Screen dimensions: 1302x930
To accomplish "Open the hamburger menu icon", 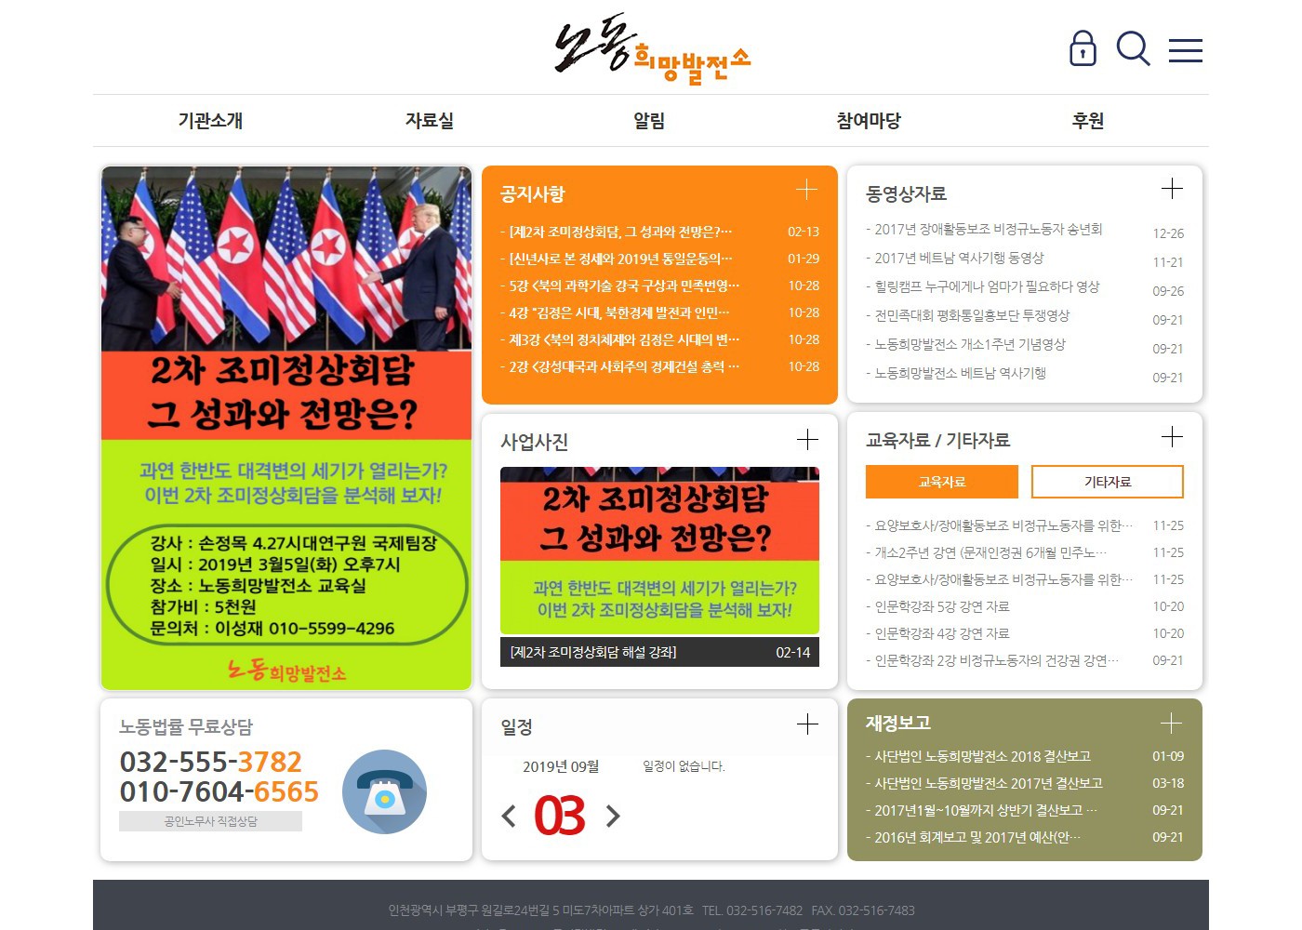I will (1185, 50).
